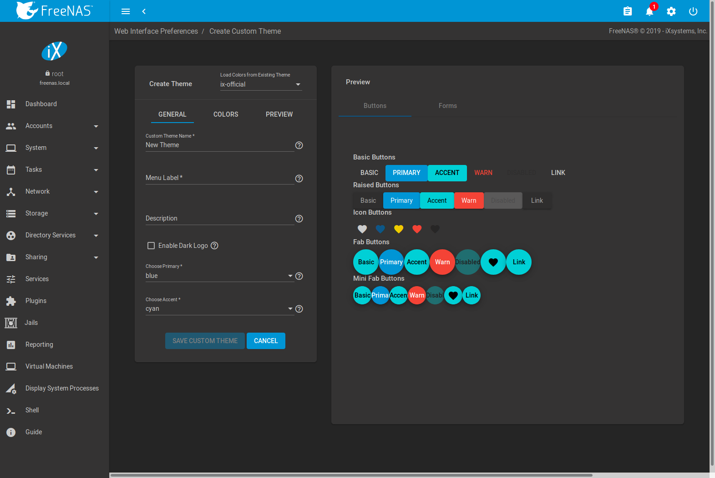Select the Forms preview tab

point(448,106)
